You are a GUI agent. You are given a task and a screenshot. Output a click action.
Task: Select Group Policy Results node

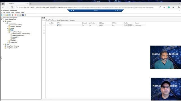pos(12,48)
